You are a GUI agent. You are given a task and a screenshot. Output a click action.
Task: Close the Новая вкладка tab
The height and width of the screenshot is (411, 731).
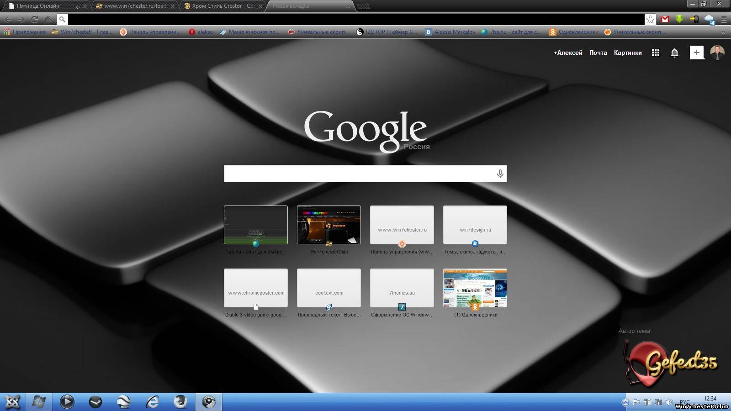pyautogui.click(x=348, y=6)
